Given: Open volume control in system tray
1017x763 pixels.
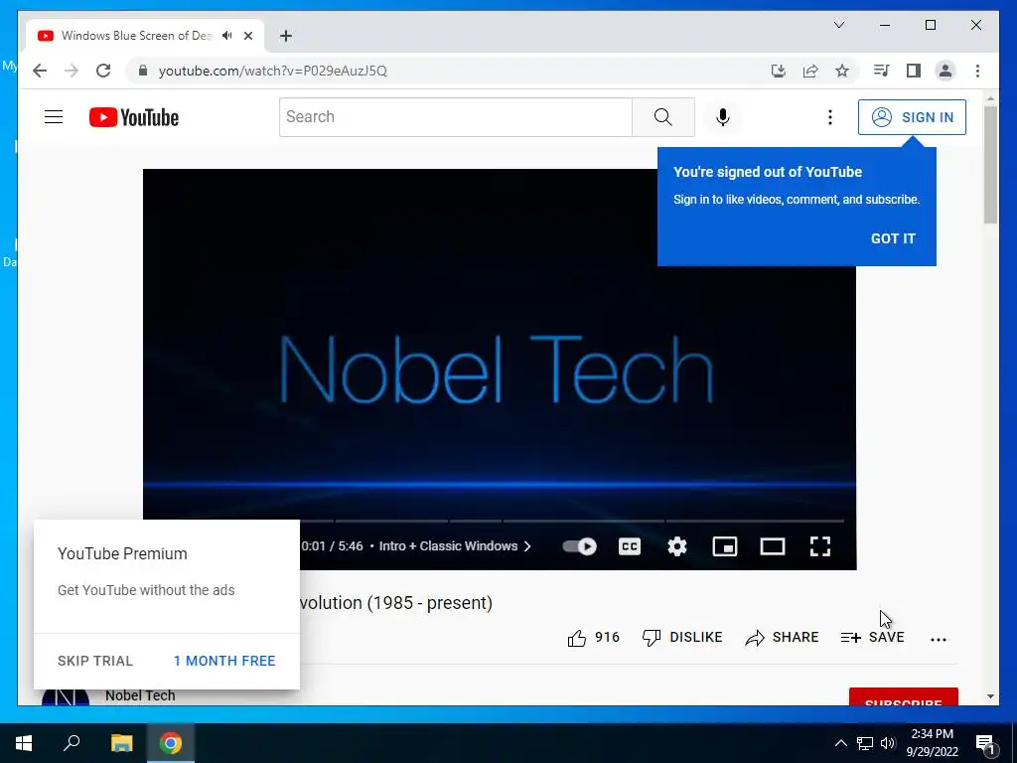Looking at the screenshot, I should point(888,743).
